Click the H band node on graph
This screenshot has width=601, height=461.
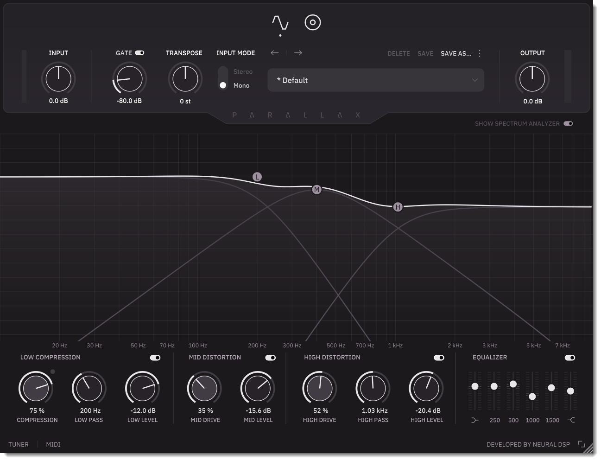[398, 207]
